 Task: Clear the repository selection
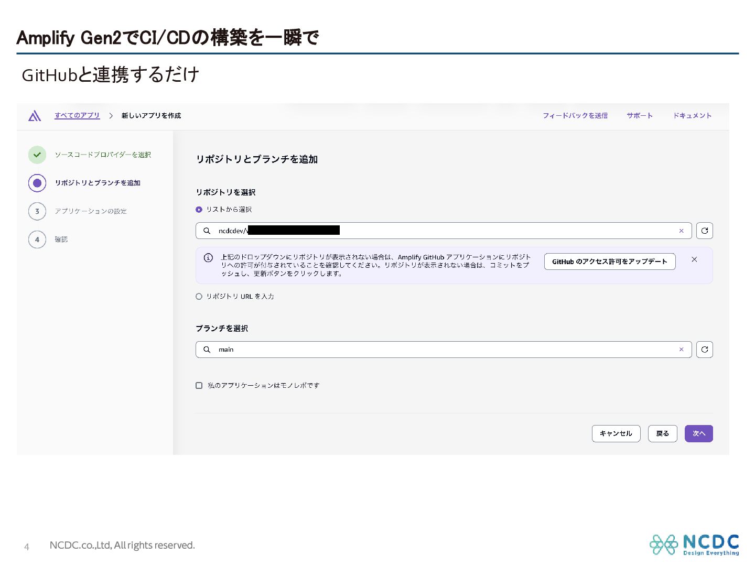tap(682, 231)
